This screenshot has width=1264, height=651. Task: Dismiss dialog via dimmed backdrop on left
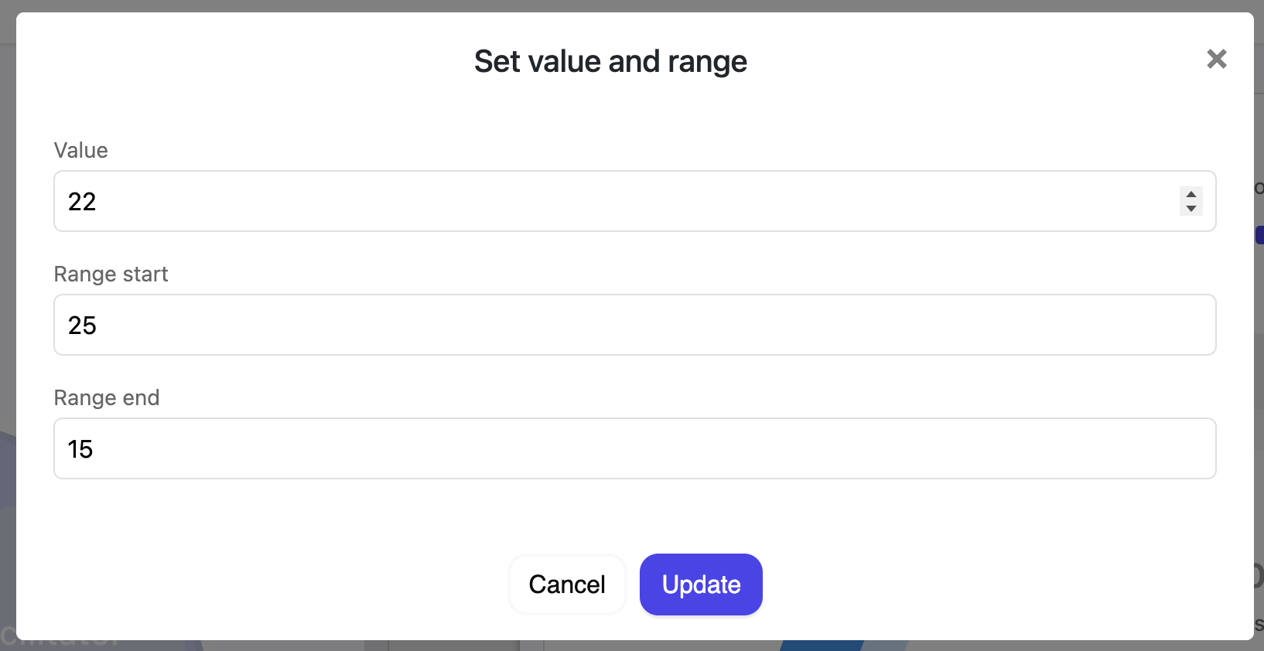click(7, 309)
